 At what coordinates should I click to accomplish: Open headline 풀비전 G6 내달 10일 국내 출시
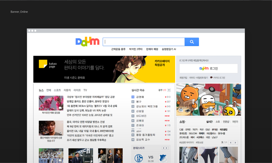click(90, 131)
